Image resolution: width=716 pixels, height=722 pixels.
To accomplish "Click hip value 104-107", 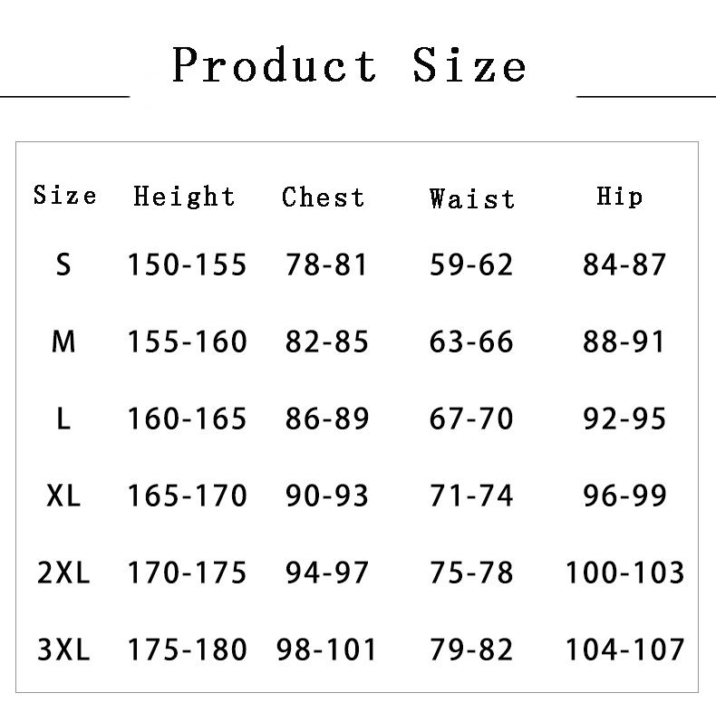I will pos(624,650).
